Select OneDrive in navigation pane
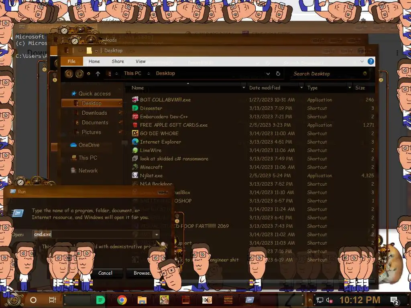Image resolution: width=411 pixels, height=308 pixels. click(89, 145)
